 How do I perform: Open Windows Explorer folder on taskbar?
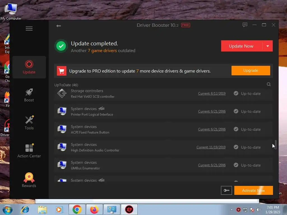(42, 209)
